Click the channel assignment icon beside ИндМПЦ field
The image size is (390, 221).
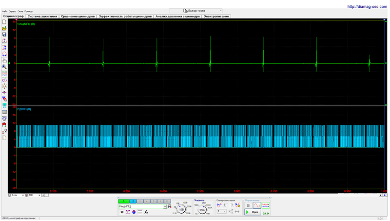[x=170, y=206]
